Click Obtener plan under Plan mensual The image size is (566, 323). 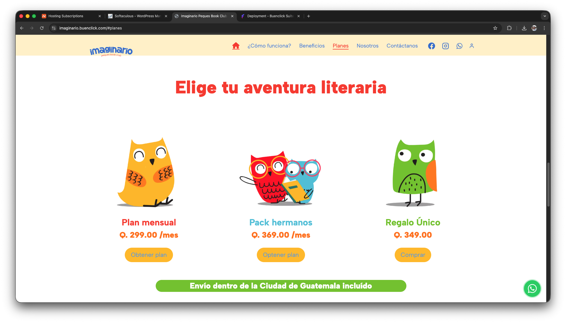click(x=149, y=255)
